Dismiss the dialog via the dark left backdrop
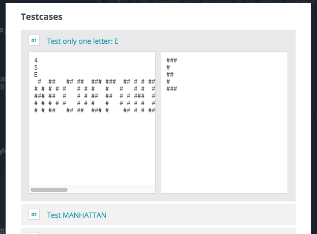This screenshot has width=317, height=234. click(x=3, y=121)
